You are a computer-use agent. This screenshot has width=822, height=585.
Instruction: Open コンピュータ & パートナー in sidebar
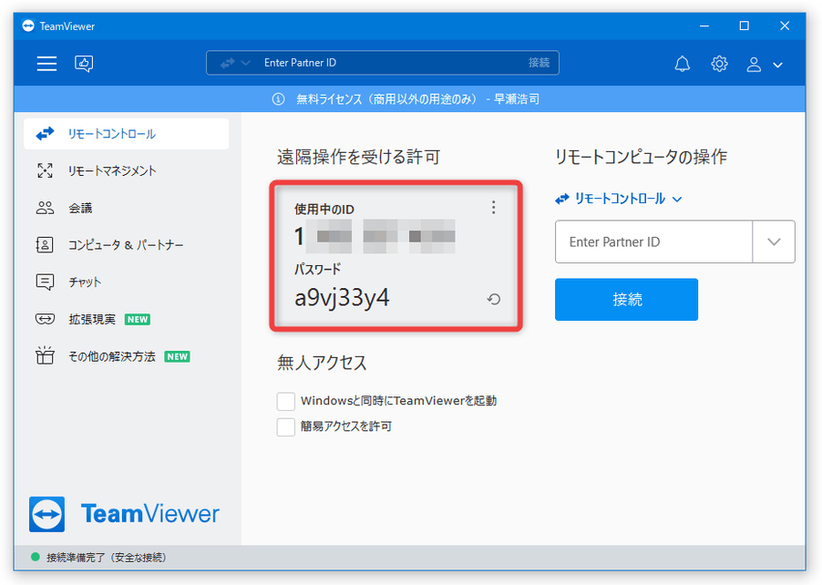127,245
